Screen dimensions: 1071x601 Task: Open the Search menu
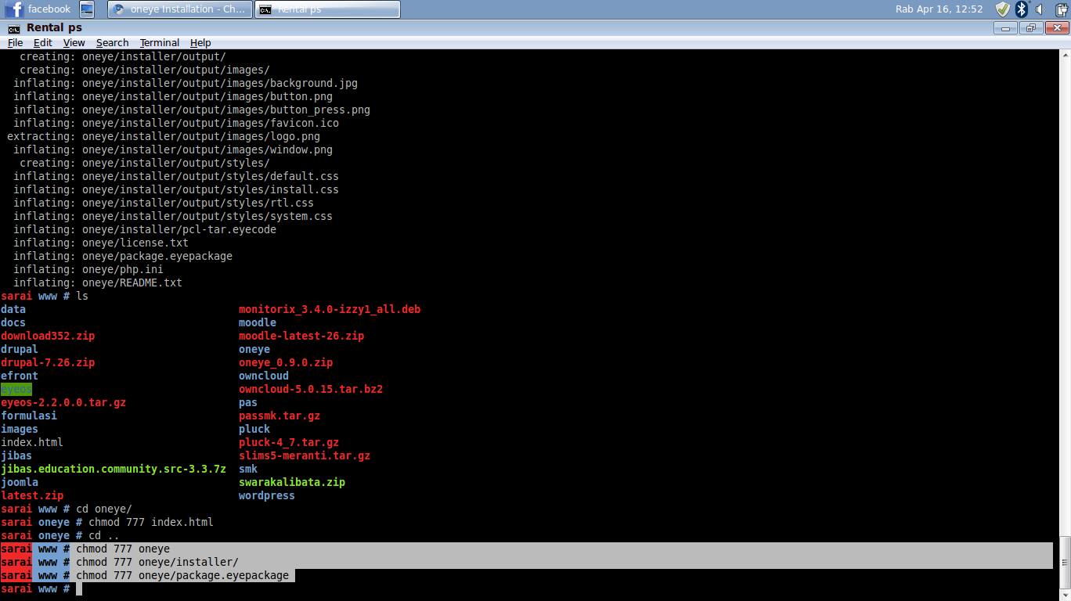pyautogui.click(x=113, y=43)
